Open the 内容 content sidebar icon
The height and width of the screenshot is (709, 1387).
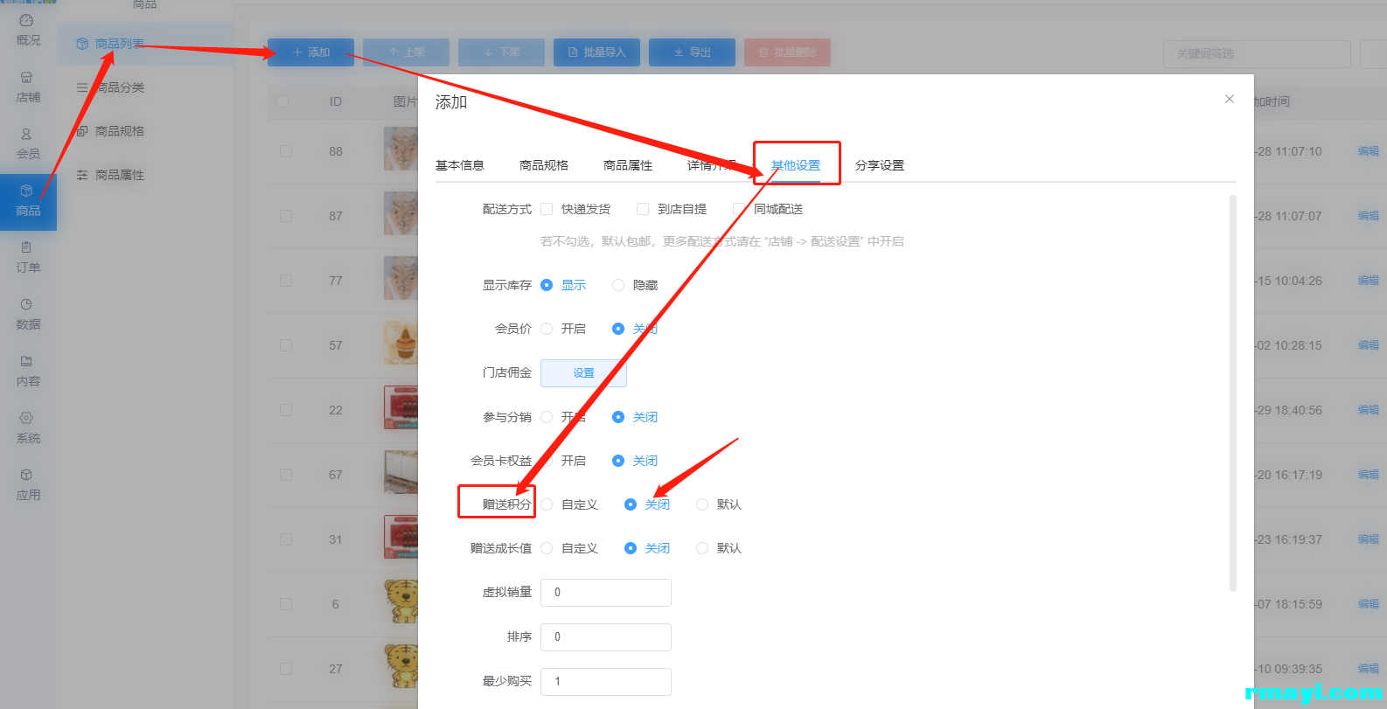(28, 372)
